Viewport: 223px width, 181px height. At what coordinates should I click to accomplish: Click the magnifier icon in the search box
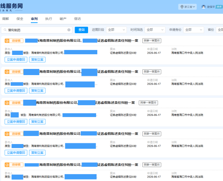[x=5, y=30]
